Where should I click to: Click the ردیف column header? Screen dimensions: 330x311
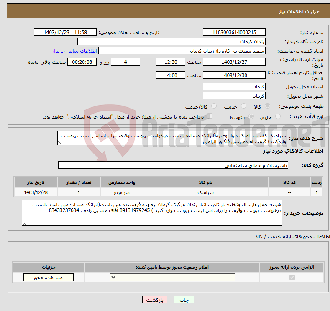pos(317,182)
